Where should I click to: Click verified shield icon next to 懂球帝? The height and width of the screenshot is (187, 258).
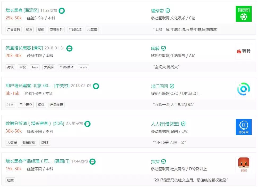pyautogui.click(x=168, y=11)
